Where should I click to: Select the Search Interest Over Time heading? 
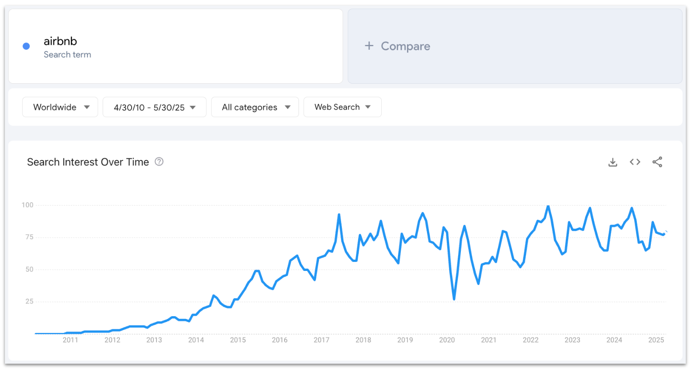click(88, 162)
